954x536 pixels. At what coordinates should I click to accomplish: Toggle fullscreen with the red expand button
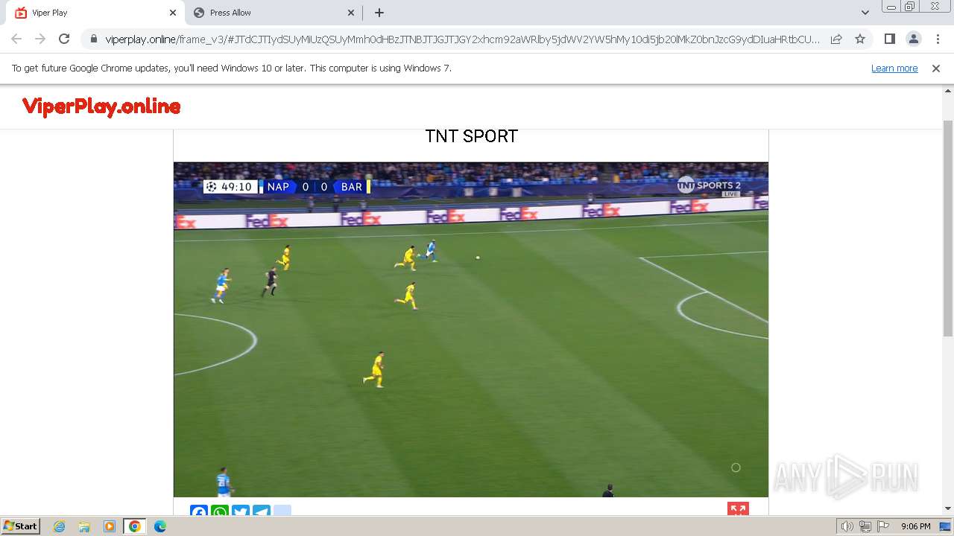[x=738, y=509]
